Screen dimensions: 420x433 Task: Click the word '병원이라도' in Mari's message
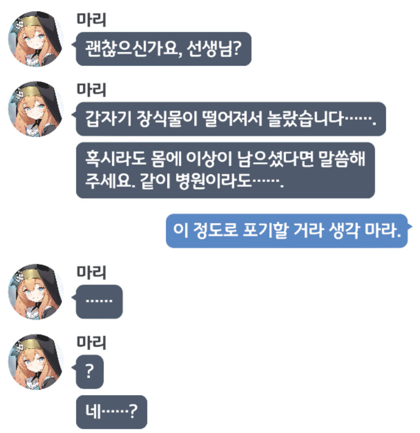point(214,181)
